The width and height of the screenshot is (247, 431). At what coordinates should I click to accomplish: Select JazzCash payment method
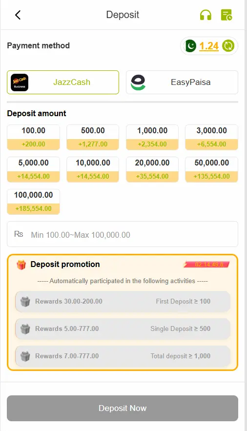(x=63, y=82)
